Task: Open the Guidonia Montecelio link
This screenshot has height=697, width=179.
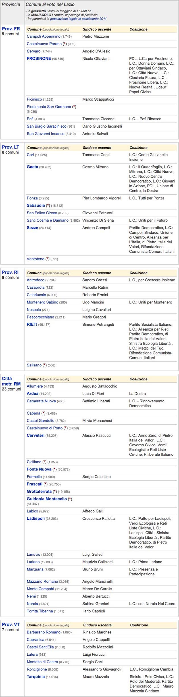Action: 47,499
